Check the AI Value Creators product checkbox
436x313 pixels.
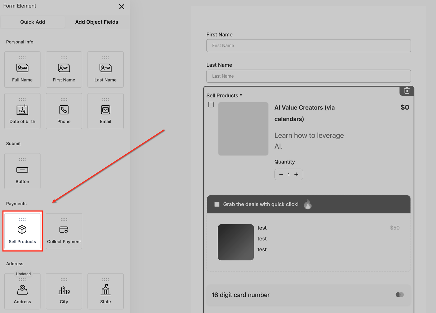point(211,105)
